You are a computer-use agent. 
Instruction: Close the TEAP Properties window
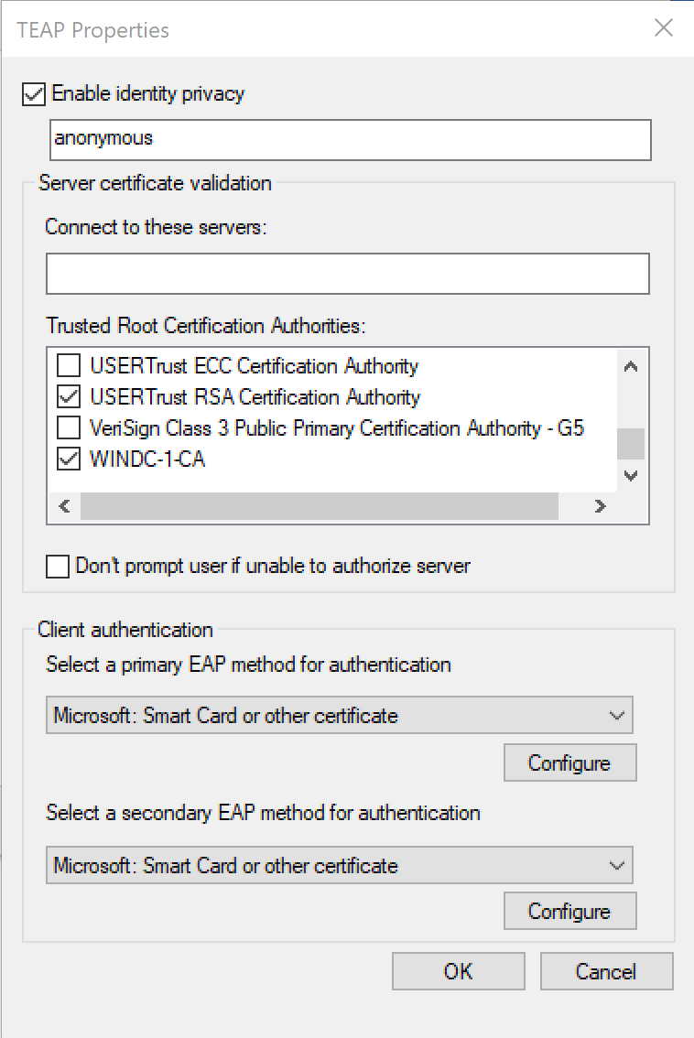(x=664, y=28)
